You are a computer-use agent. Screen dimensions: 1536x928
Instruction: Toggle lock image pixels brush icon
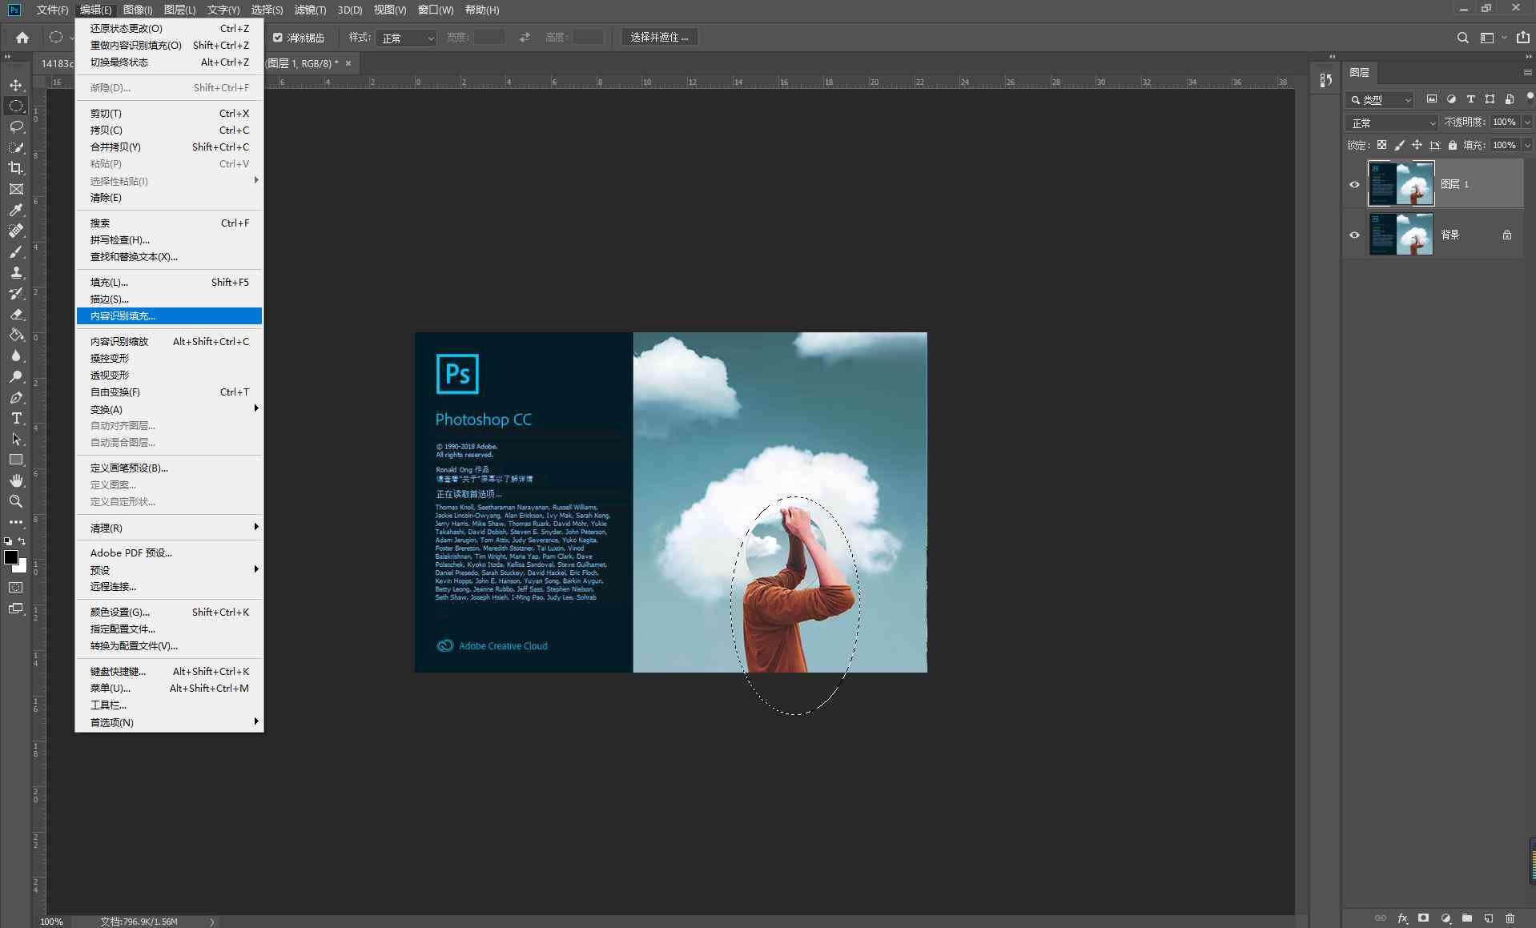[1399, 145]
